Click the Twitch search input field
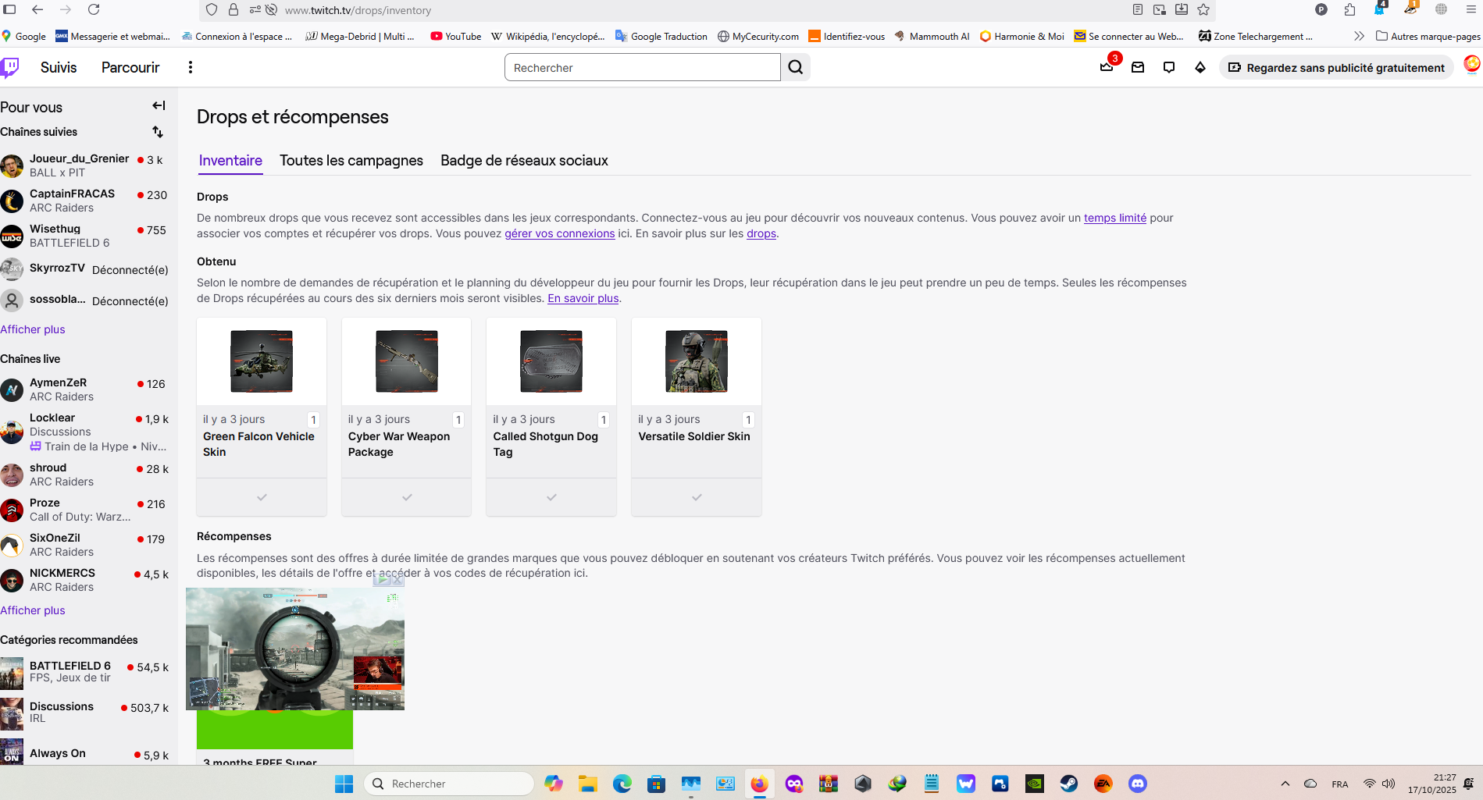The image size is (1483, 800). 642,68
